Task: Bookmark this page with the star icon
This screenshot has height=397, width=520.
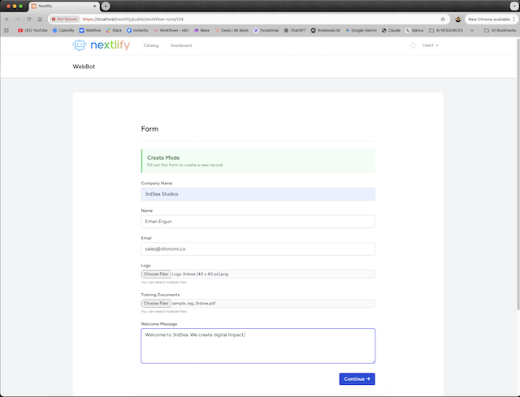Action: point(443,19)
